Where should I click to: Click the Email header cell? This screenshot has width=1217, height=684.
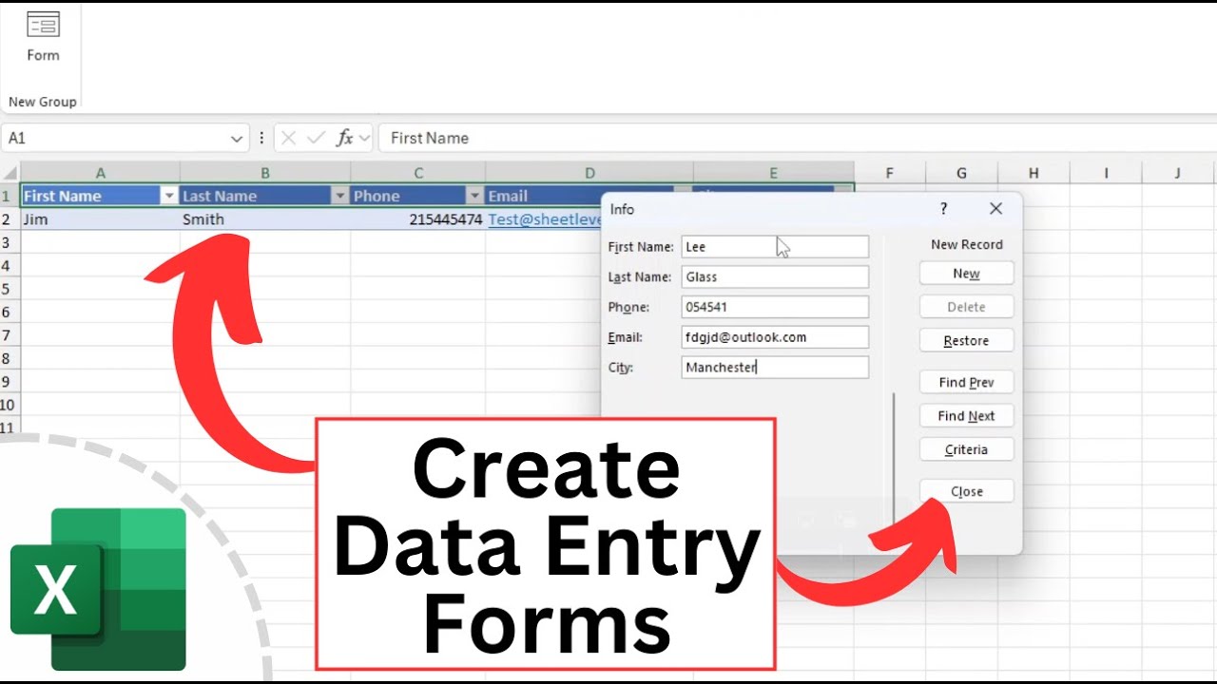pyautogui.click(x=544, y=196)
